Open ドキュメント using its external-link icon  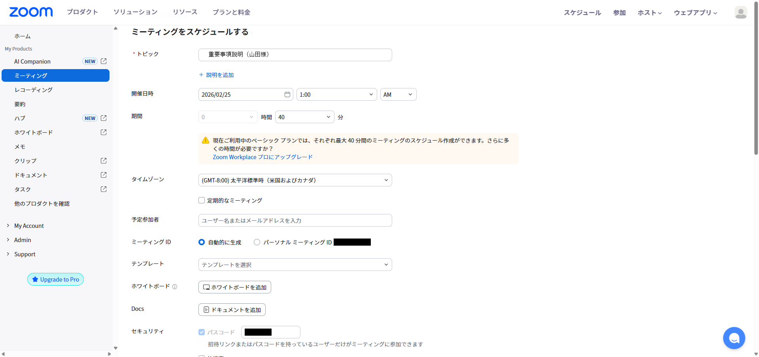[103, 175]
